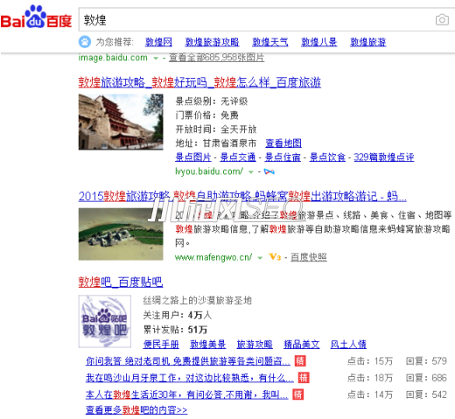455x419 pixels.
Task: Click text 点击: 18万
Action: 370,378
